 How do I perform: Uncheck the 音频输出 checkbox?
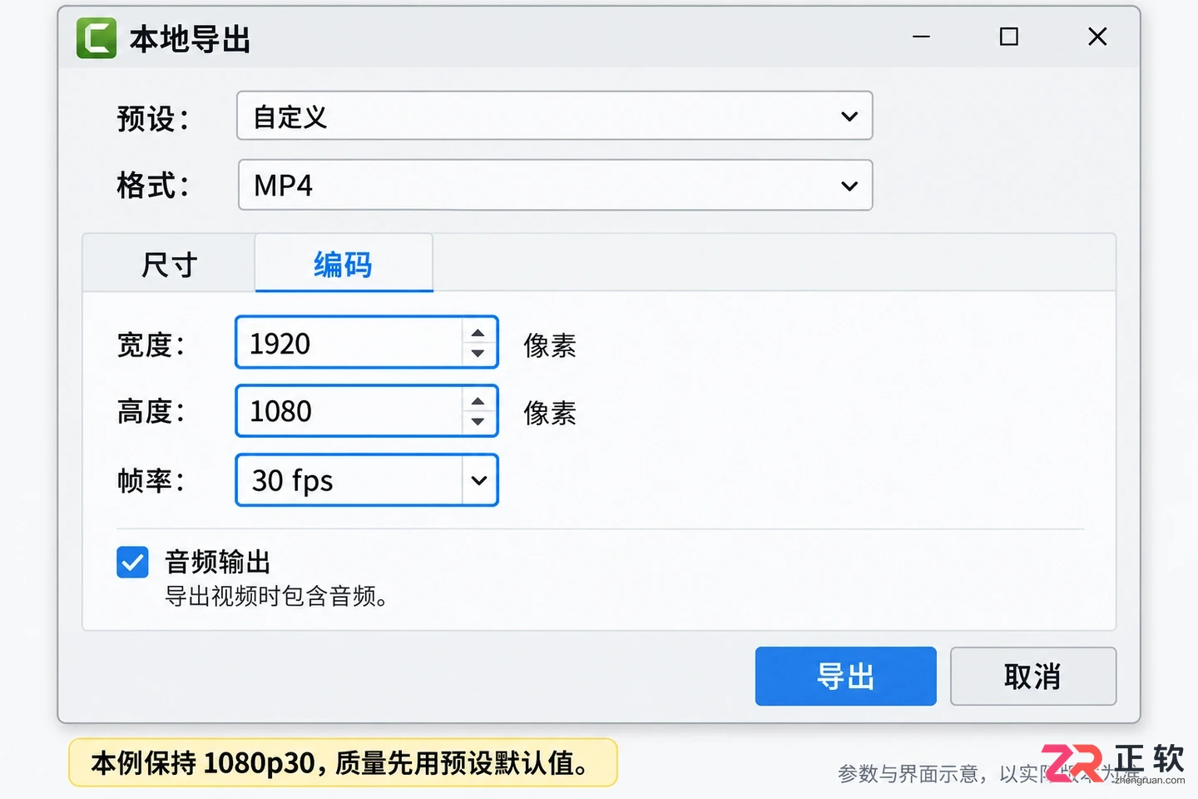pyautogui.click(x=132, y=563)
